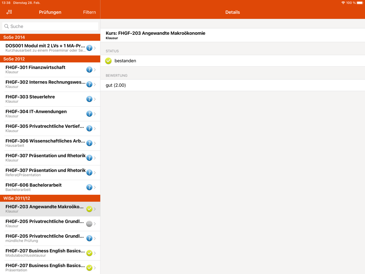This screenshot has height=274, width=365.
Task: Tap the magnifier icon in search bar
Action: pos(7,26)
